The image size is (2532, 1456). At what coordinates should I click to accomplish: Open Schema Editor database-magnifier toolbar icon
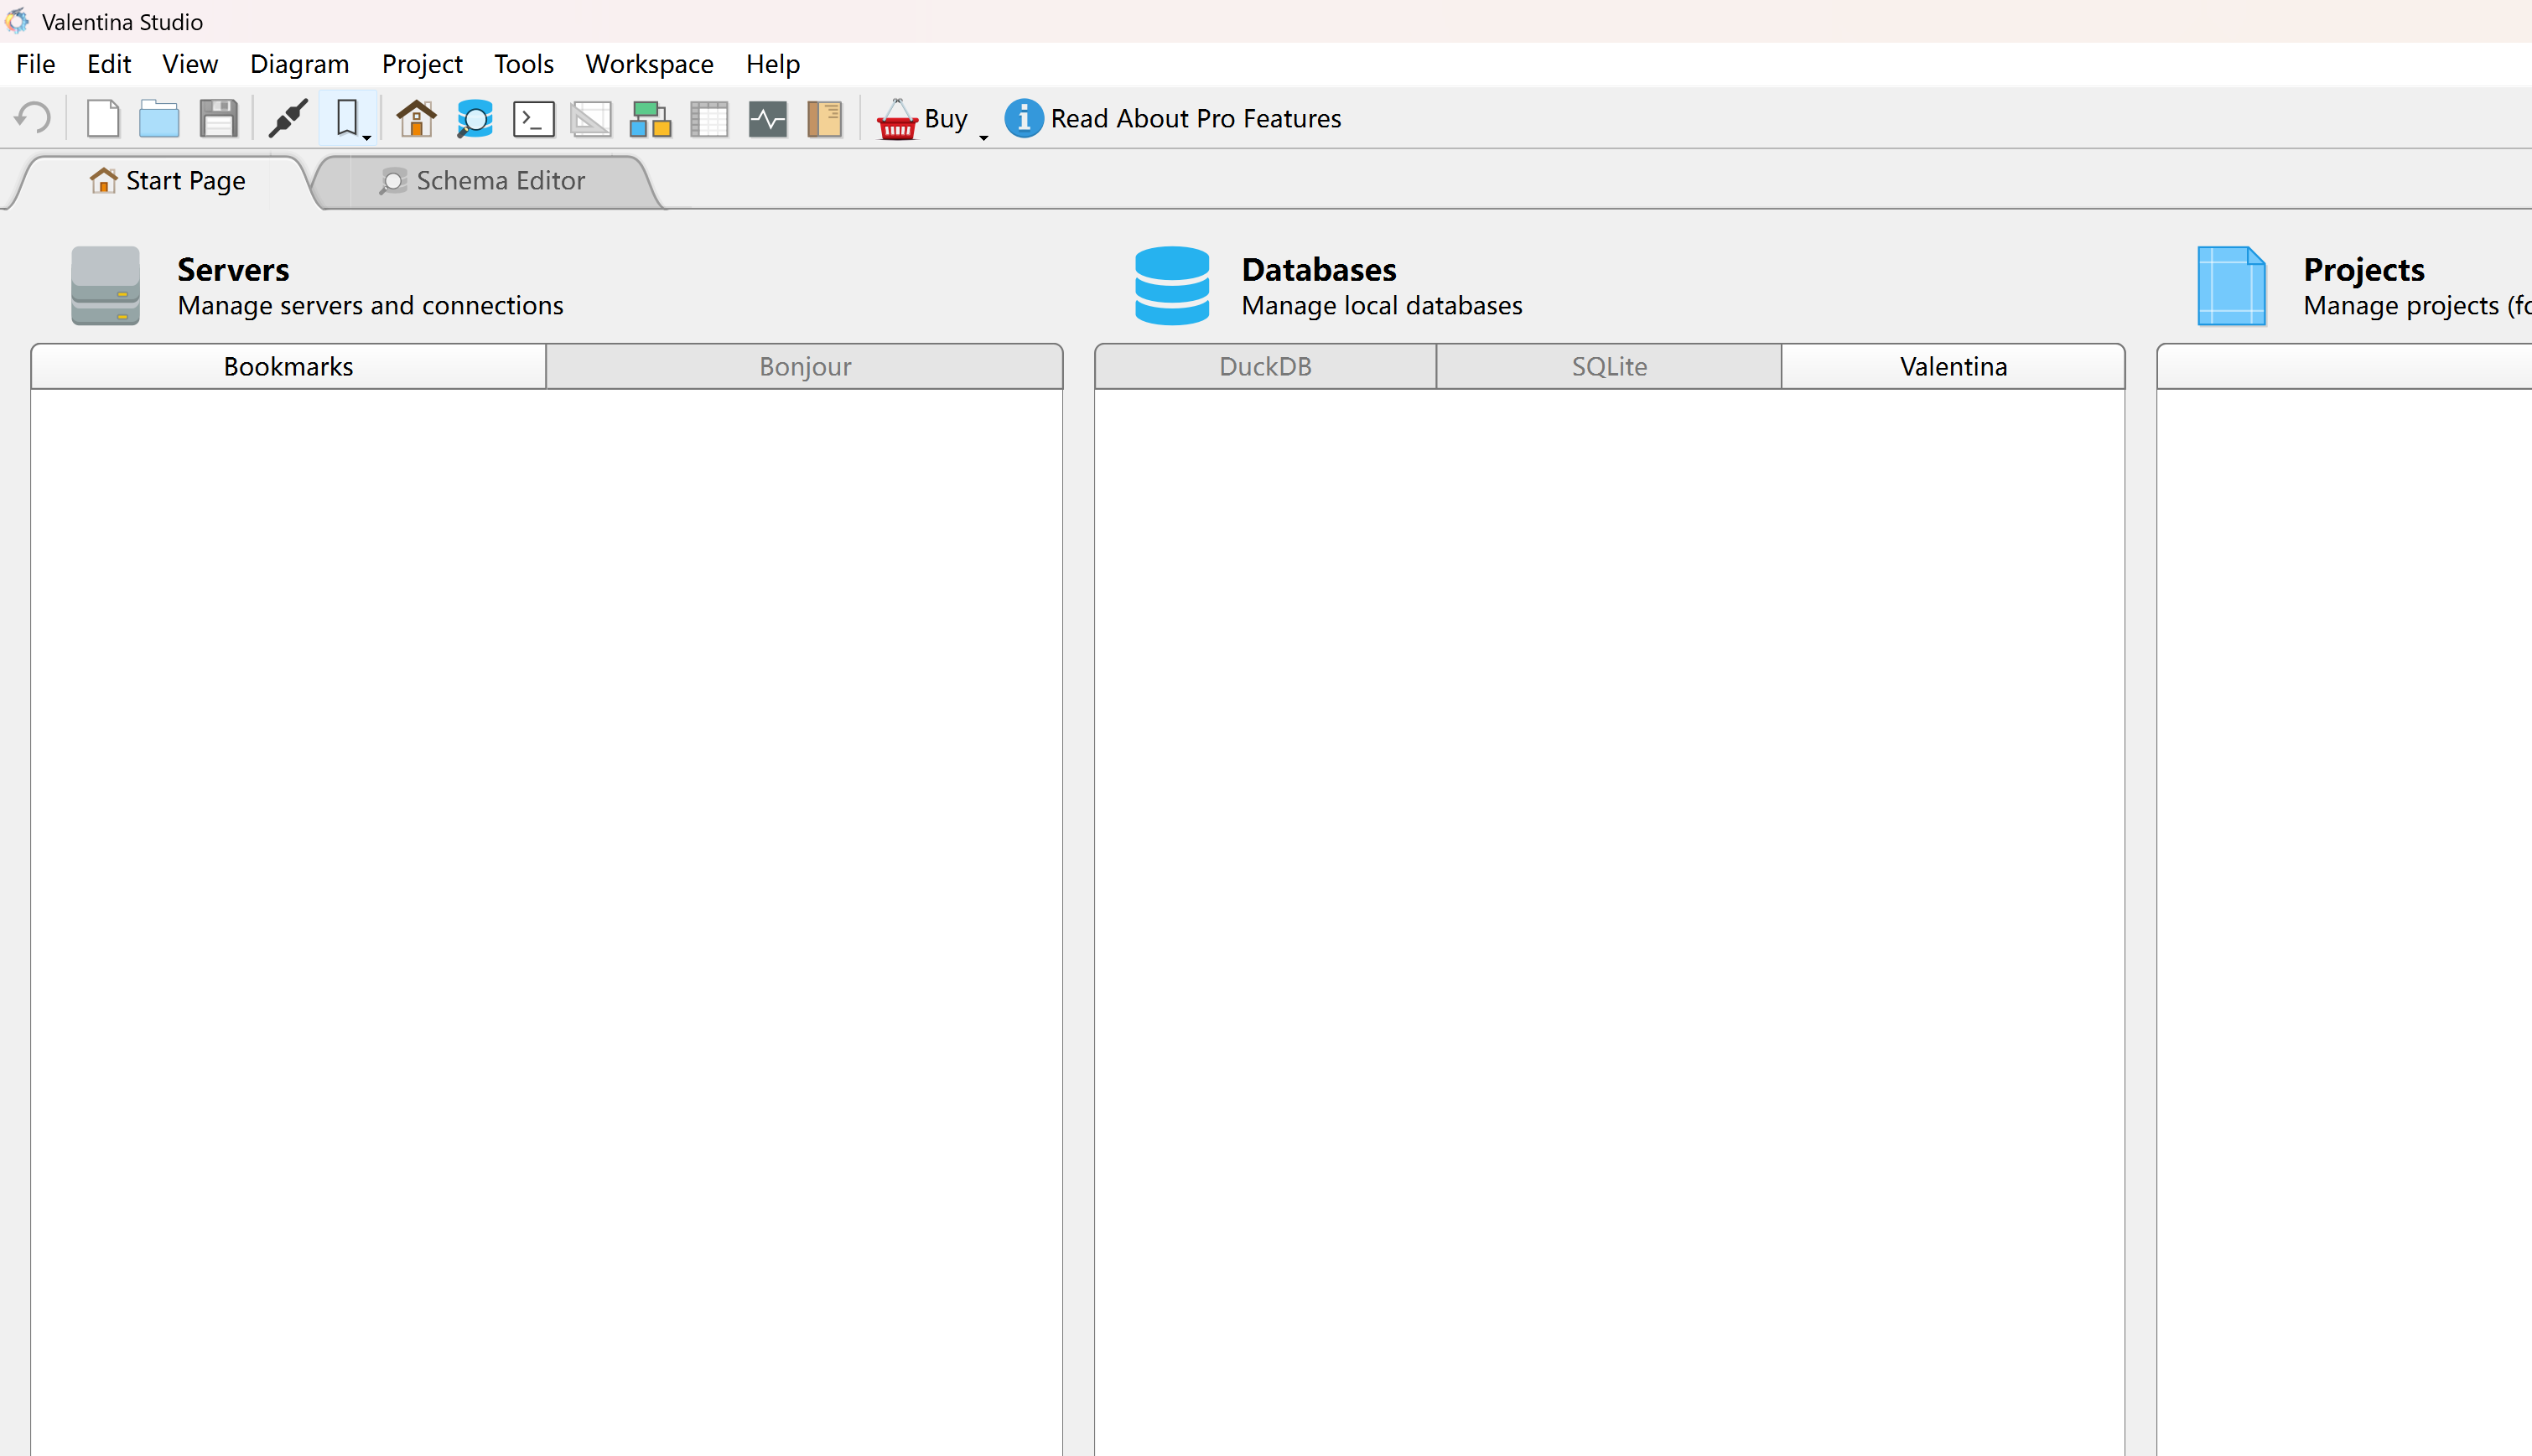pyautogui.click(x=475, y=118)
